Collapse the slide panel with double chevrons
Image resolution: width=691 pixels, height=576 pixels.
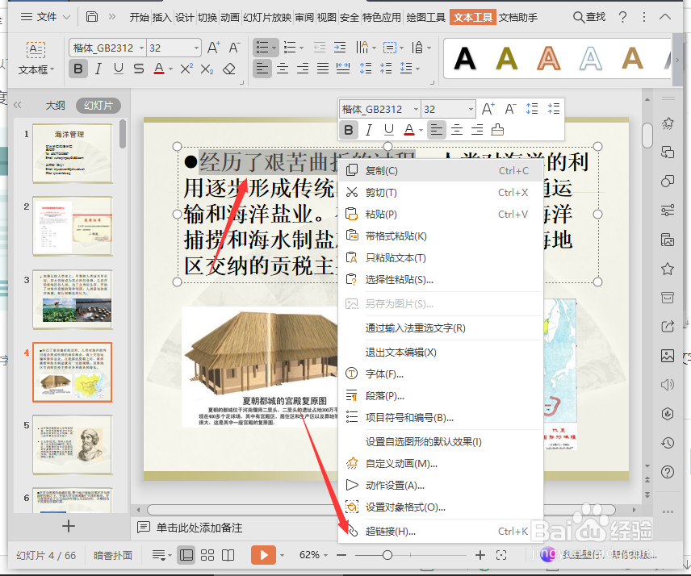coord(18,105)
